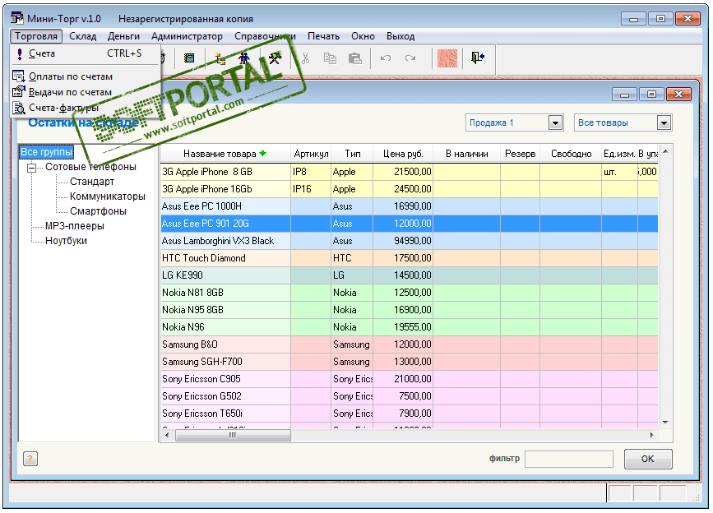This screenshot has width=713, height=513.
Task: Select Asus Lamborghini VX3 Black row
Action: click(410, 241)
